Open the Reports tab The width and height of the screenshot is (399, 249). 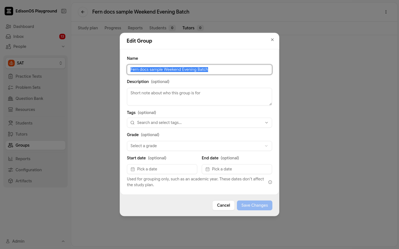tap(135, 28)
